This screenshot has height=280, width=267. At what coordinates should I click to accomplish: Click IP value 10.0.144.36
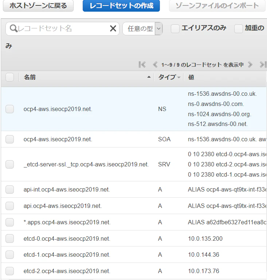pyautogui.click(x=204, y=255)
